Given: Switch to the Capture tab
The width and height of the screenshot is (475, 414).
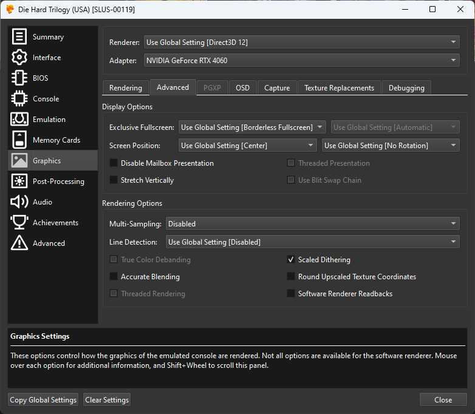Looking at the screenshot, I should coord(277,88).
